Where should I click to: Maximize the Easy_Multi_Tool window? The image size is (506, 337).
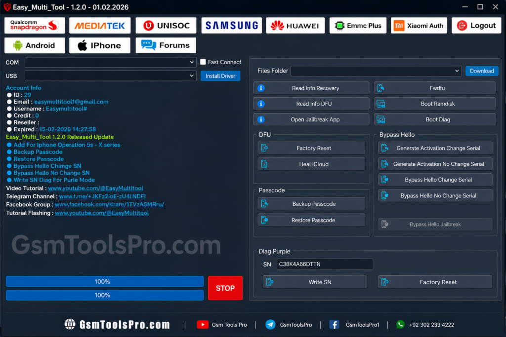pos(480,7)
